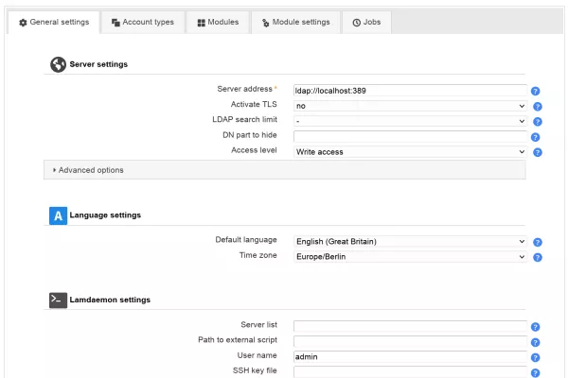
Task: Open help for Lamdaemon Server list
Action: pos(535,327)
